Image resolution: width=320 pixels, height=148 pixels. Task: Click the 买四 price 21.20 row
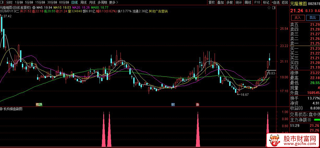[305, 62]
